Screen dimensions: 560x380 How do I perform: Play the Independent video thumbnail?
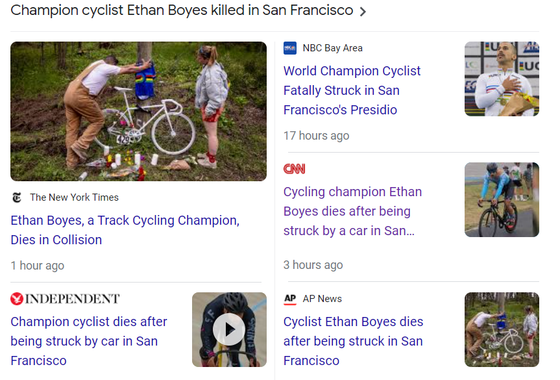(229, 330)
